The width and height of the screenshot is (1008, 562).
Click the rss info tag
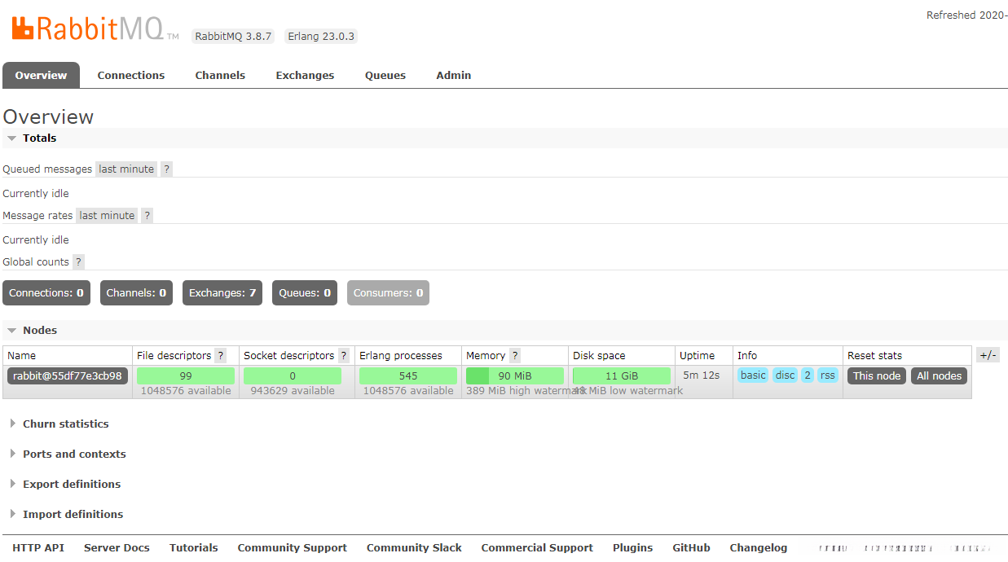point(828,375)
